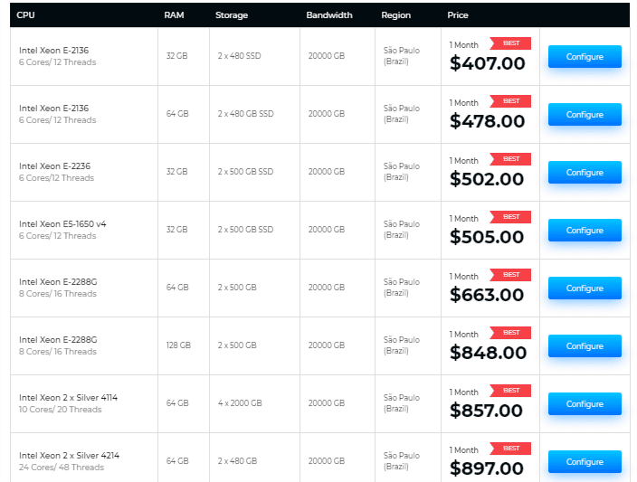Sort by the Price column header
This screenshot has width=637, height=482.
(458, 15)
